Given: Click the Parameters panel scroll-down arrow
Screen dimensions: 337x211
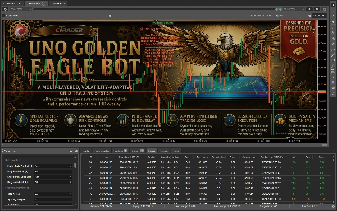Looking at the screenshot, I should coord(75,204).
